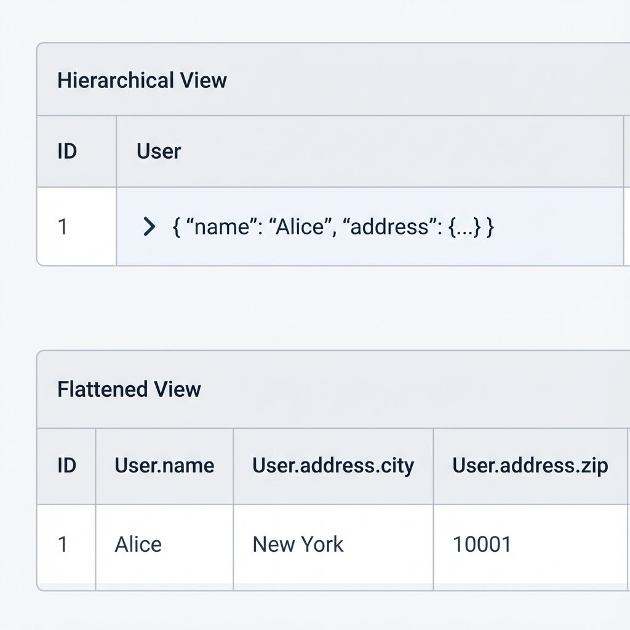
Task: Select ID column header in Hierarchical View
Action: coord(67,151)
